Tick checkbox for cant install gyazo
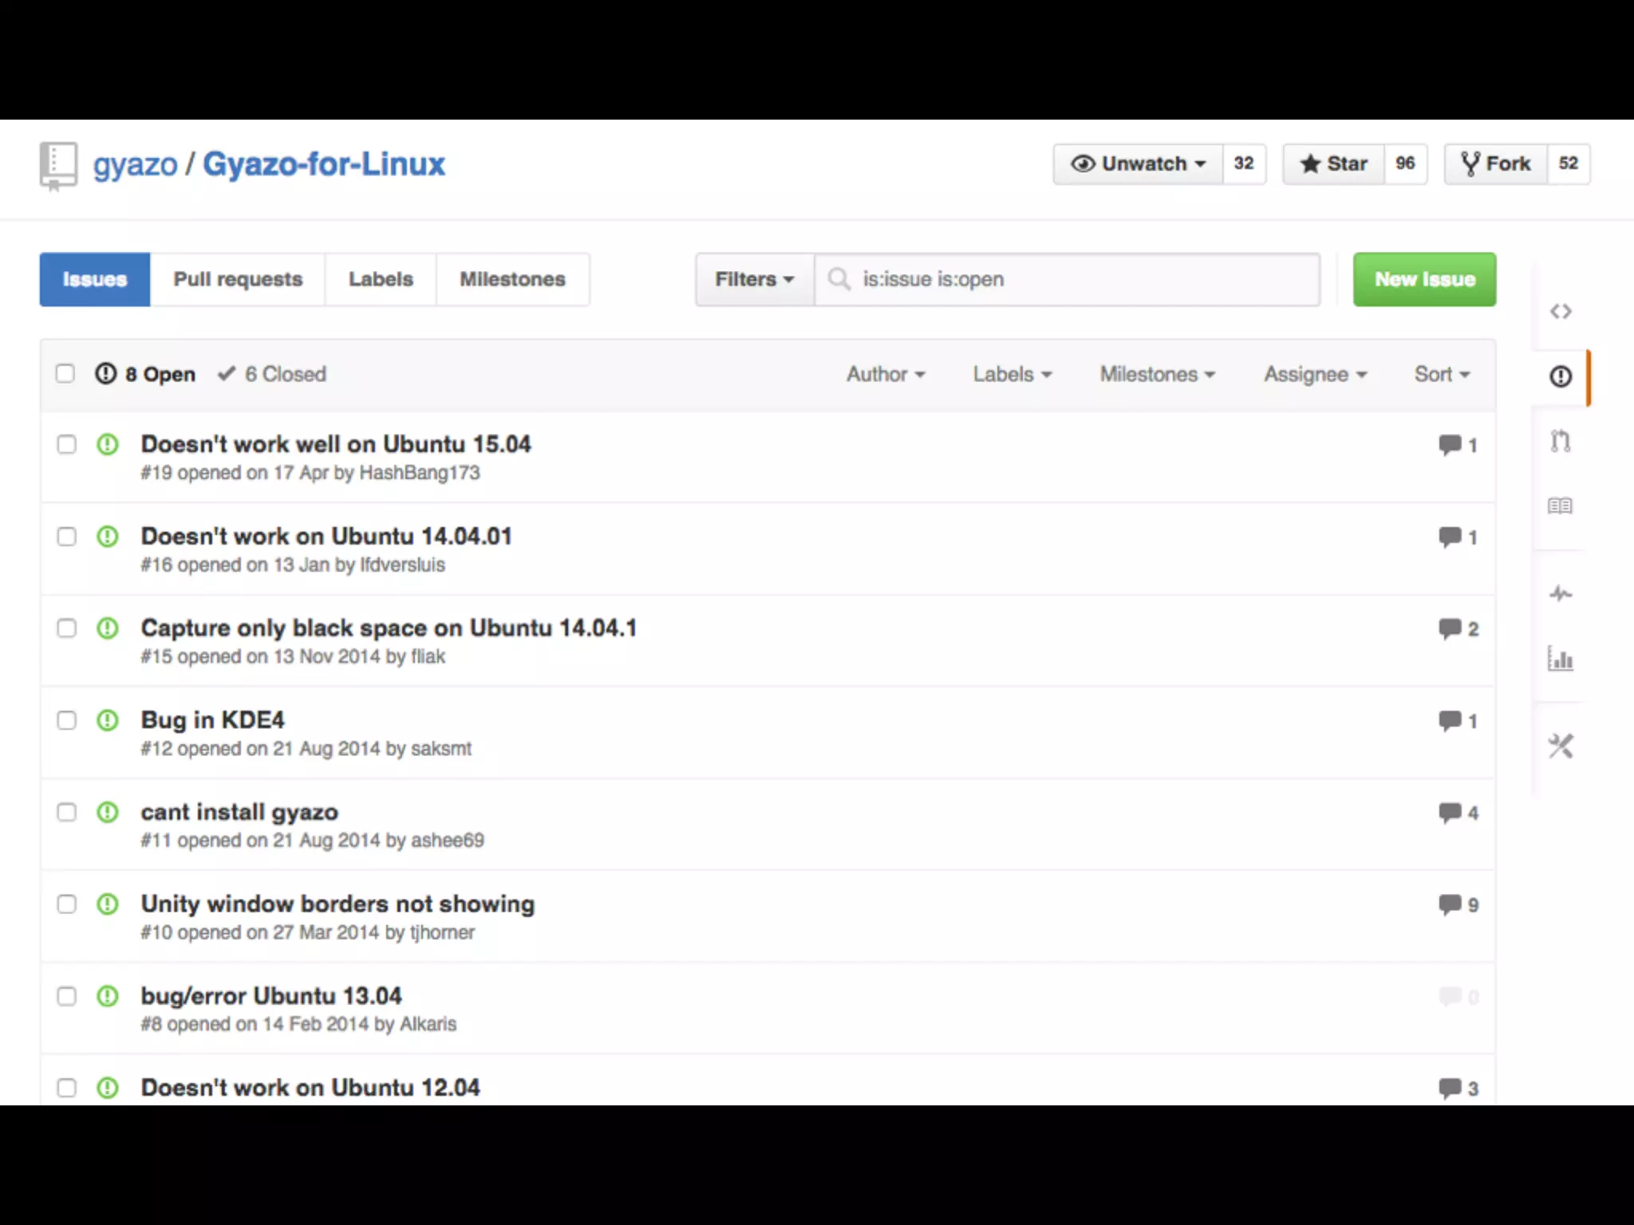Screen dimensions: 1634x1225 pos(67,812)
